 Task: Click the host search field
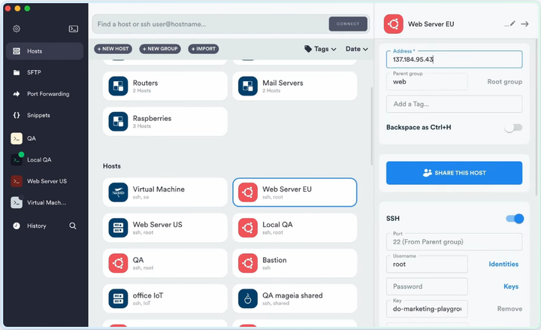click(210, 24)
